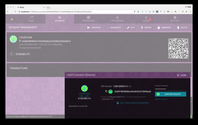The width and height of the screenshot is (198, 125).
Task: Click the sender identicon in signer panel
Action: [x=84, y=89]
